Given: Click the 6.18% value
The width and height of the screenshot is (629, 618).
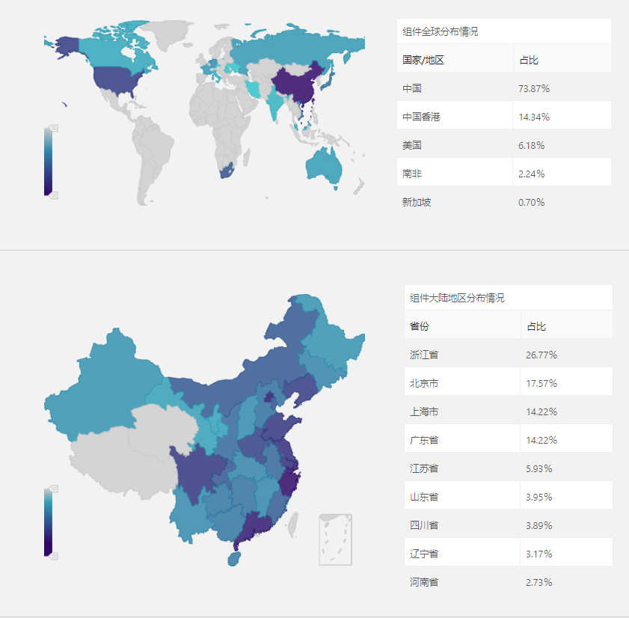Looking at the screenshot, I should click(x=532, y=146).
